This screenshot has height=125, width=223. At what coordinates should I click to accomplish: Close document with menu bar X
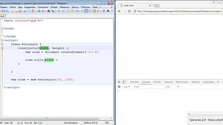click(x=112, y=7)
